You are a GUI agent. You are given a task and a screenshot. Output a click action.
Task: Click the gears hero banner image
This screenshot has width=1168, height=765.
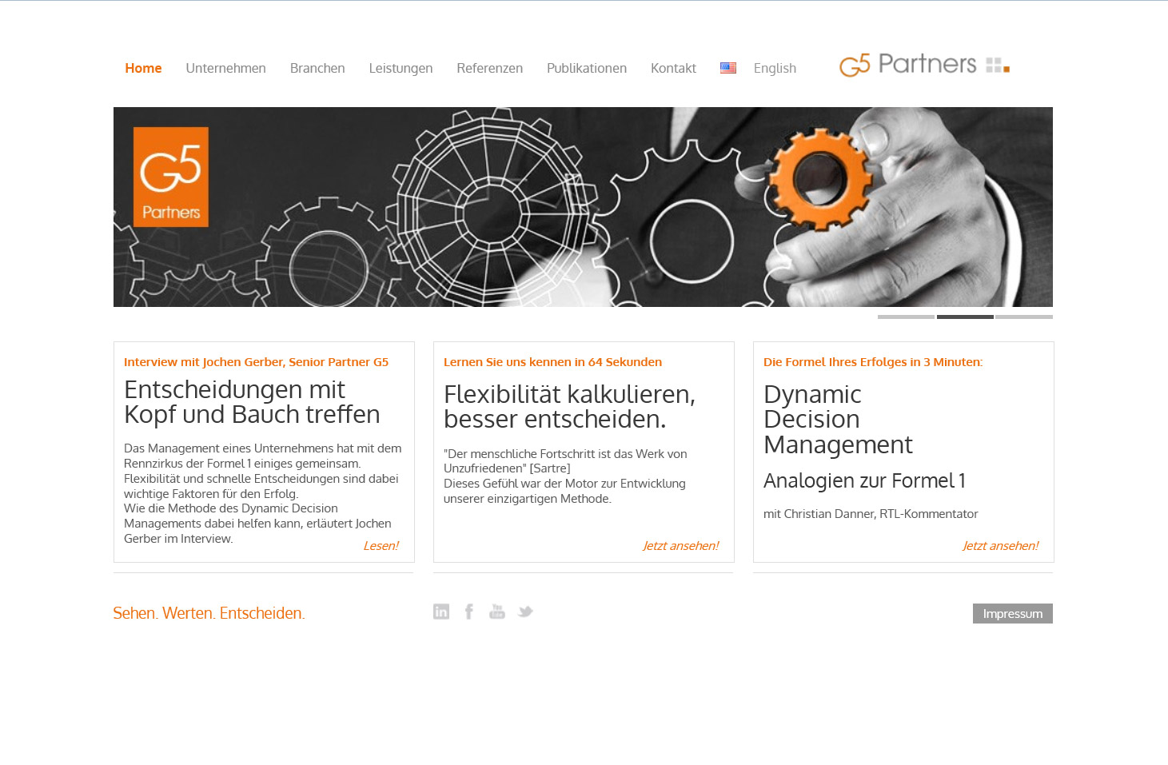tap(583, 207)
